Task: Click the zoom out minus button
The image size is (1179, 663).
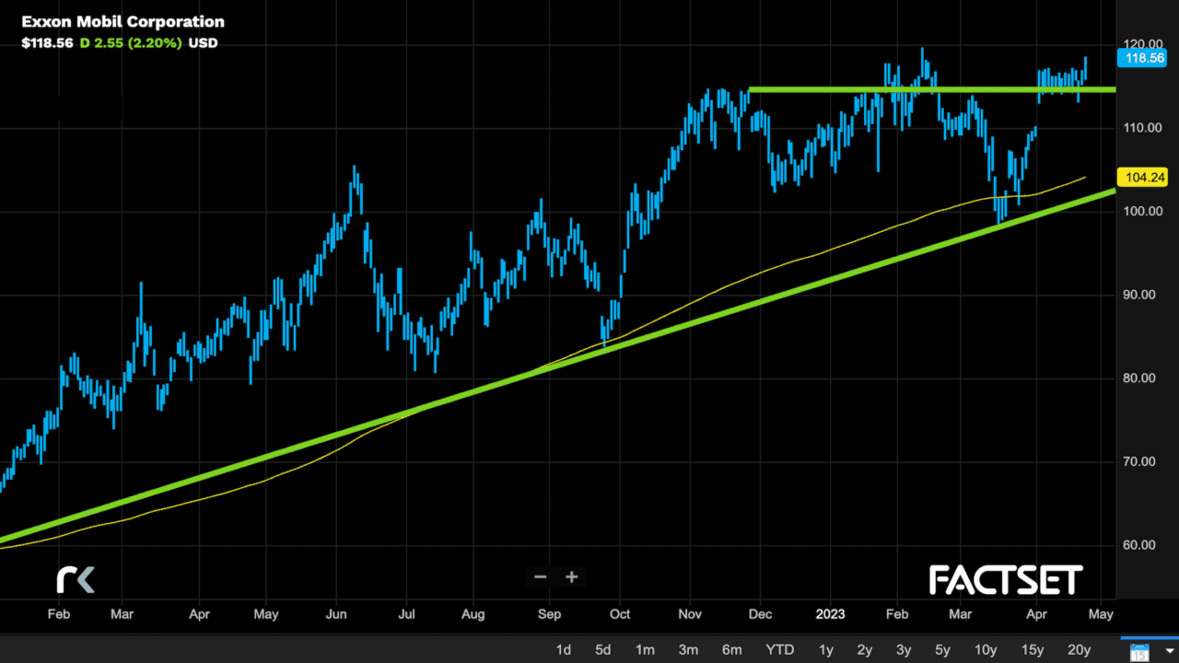Action: click(541, 577)
